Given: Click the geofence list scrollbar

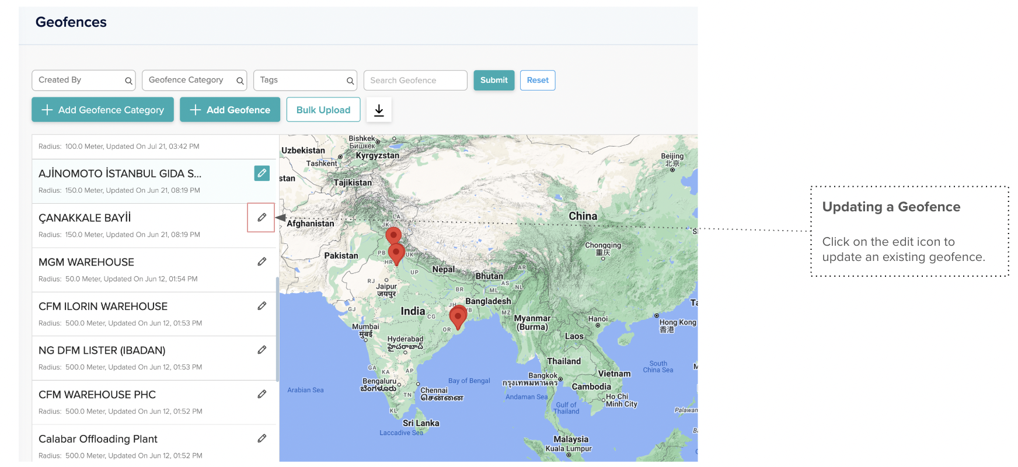Looking at the screenshot, I should pyautogui.click(x=277, y=327).
